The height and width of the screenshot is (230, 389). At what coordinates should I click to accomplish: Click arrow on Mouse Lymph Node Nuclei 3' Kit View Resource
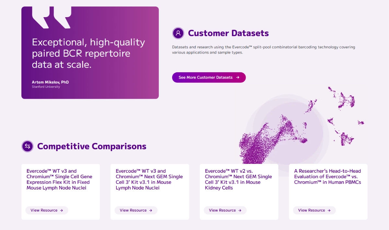coord(151,210)
